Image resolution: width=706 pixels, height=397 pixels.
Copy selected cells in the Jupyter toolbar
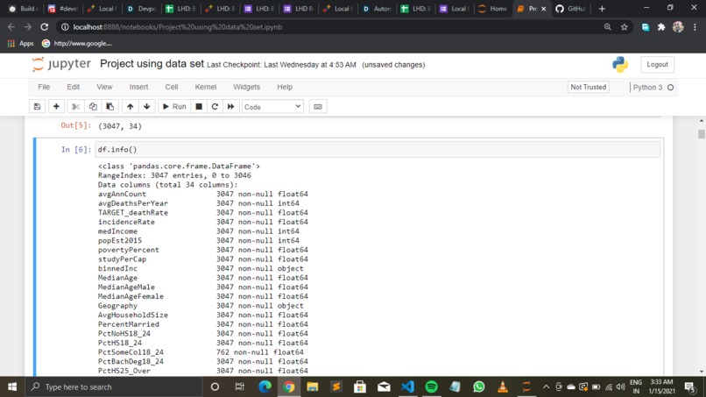tap(93, 107)
